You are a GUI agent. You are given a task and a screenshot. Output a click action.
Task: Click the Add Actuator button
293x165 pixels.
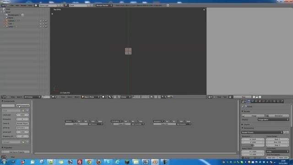pyautogui.click(x=183, y=124)
